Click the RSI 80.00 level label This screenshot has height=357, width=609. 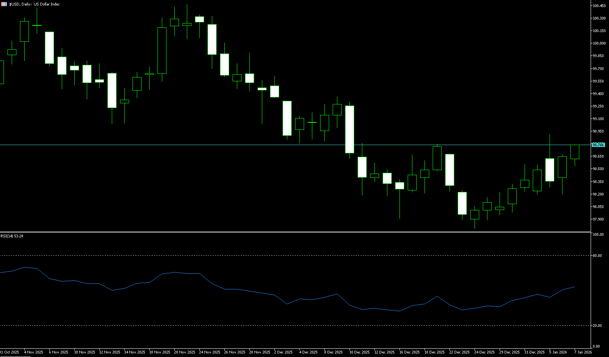[597, 255]
